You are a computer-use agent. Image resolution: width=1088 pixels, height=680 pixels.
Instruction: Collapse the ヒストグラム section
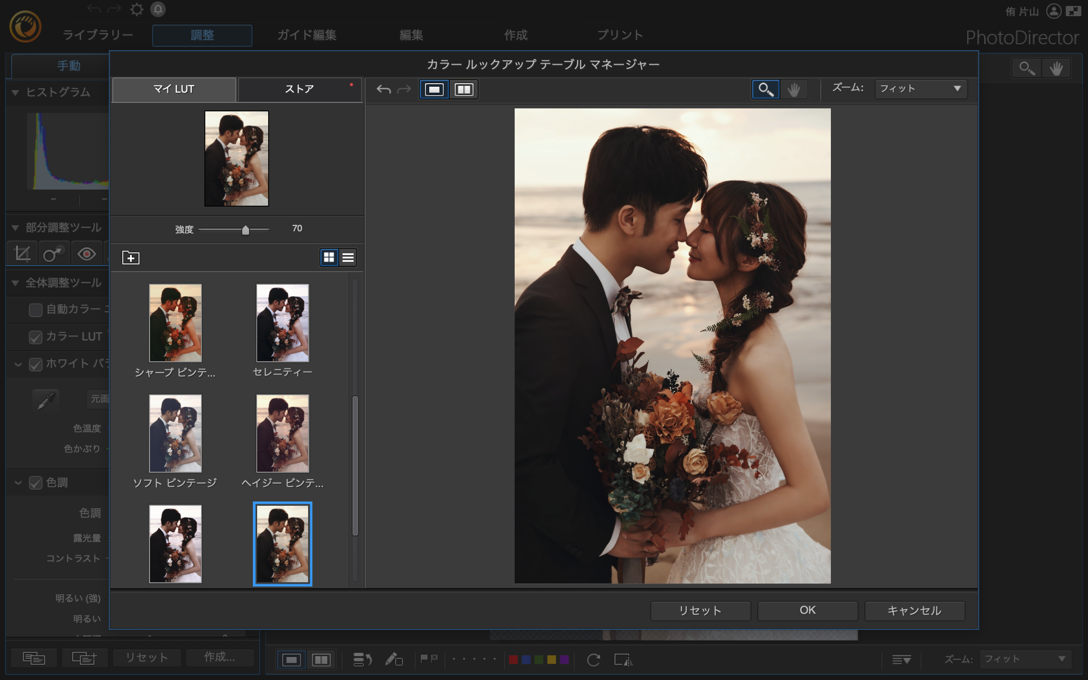click(15, 93)
